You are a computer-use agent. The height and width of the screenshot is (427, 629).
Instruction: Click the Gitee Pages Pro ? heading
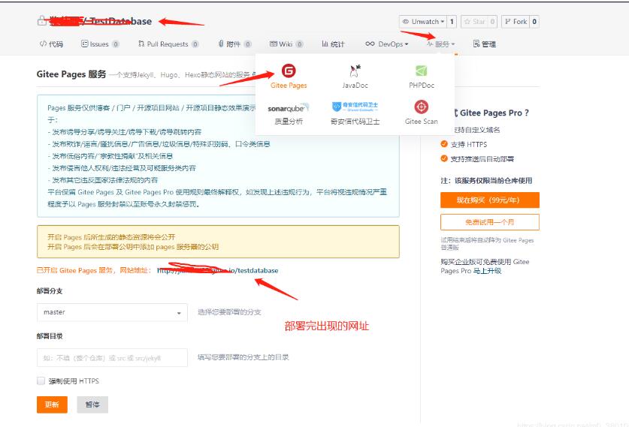click(494, 113)
